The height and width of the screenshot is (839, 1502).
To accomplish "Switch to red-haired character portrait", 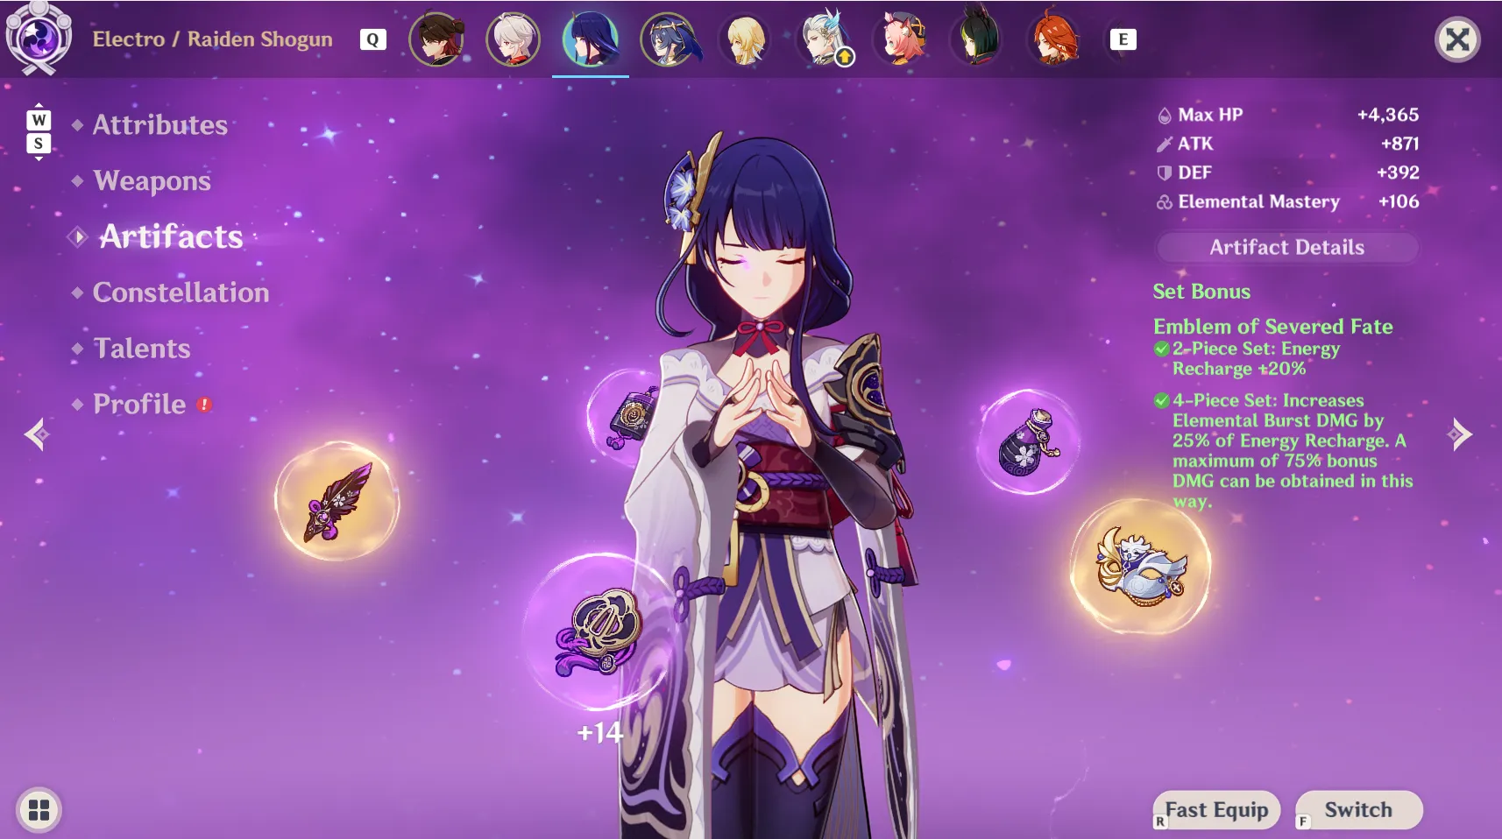I will point(1055,39).
